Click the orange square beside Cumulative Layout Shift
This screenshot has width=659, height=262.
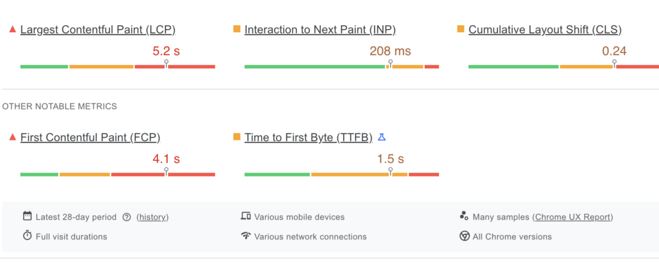(460, 30)
